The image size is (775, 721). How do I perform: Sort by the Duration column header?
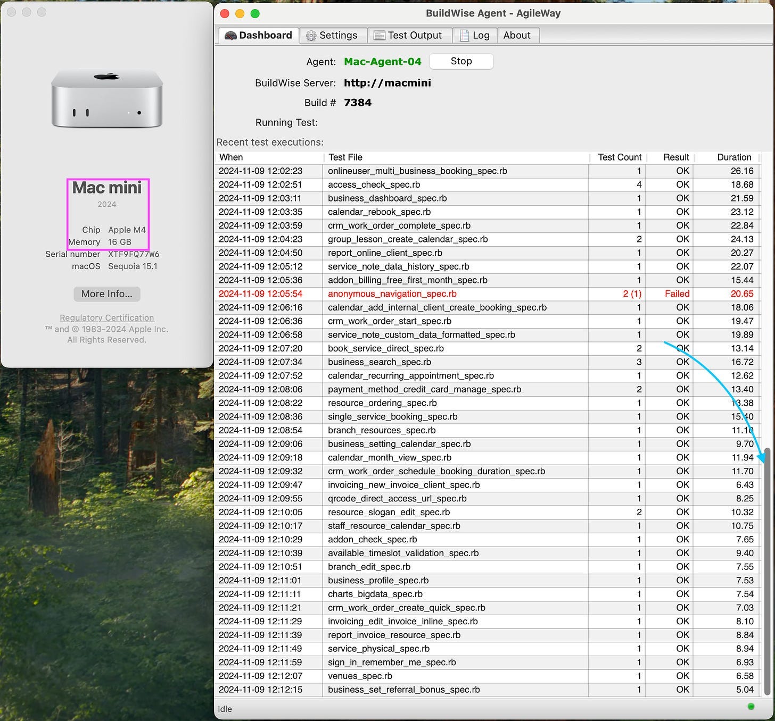click(727, 157)
